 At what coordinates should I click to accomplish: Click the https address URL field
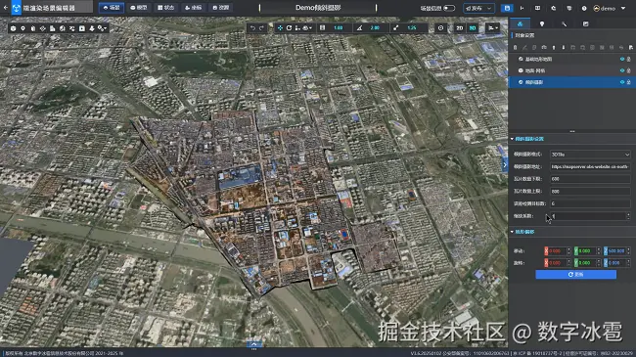pos(590,166)
